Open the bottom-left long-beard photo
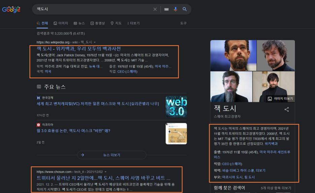The width and height of the screenshot is (315, 193). pos(231,87)
